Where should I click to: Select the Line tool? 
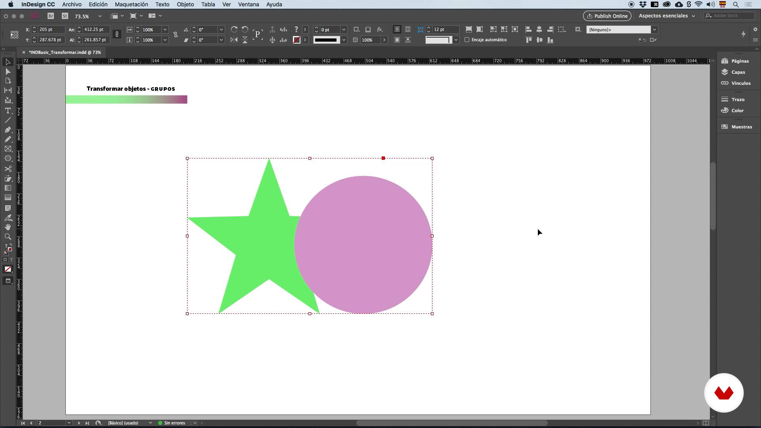[x=8, y=120]
